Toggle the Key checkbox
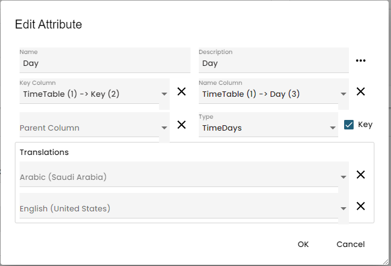The image size is (391, 266). click(349, 125)
